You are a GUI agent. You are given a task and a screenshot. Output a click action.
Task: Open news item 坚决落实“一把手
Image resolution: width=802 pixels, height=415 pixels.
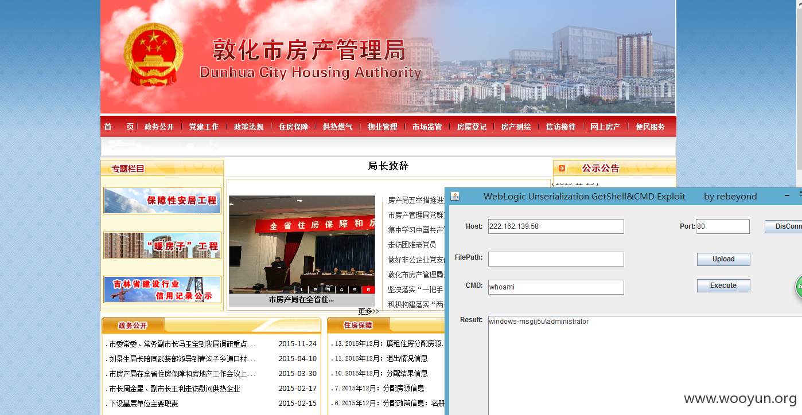click(416, 289)
